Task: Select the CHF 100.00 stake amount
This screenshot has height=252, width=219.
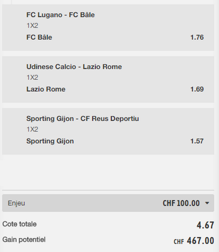Action: pyautogui.click(x=181, y=203)
